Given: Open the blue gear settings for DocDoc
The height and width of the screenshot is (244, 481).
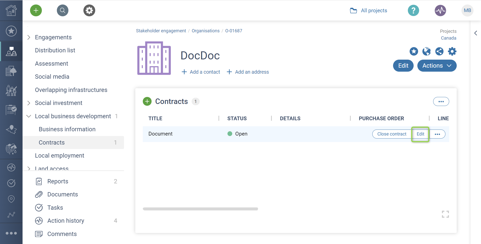Looking at the screenshot, I should point(452,51).
